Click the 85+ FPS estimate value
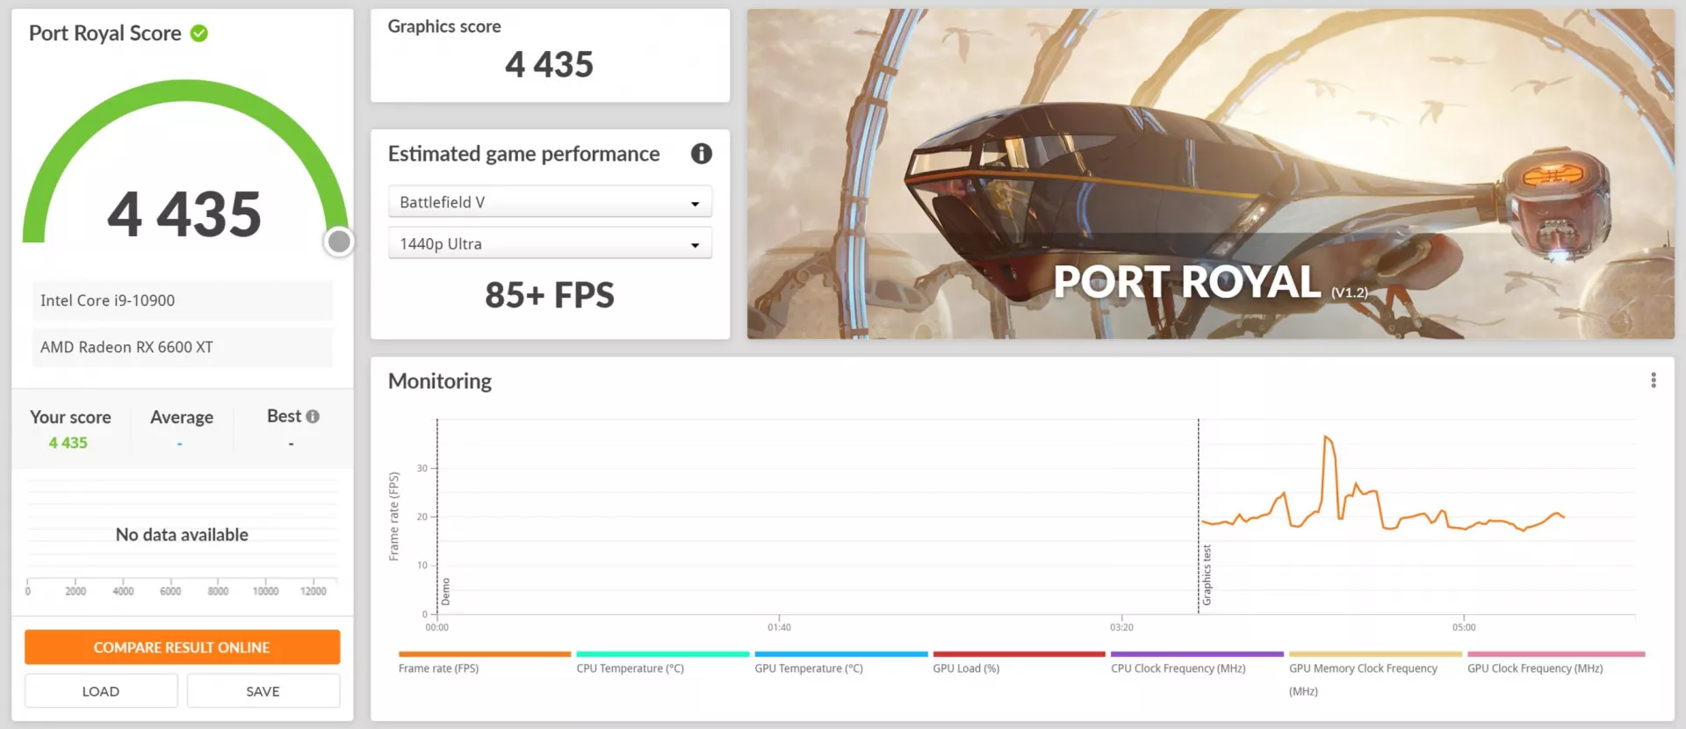 (x=550, y=295)
